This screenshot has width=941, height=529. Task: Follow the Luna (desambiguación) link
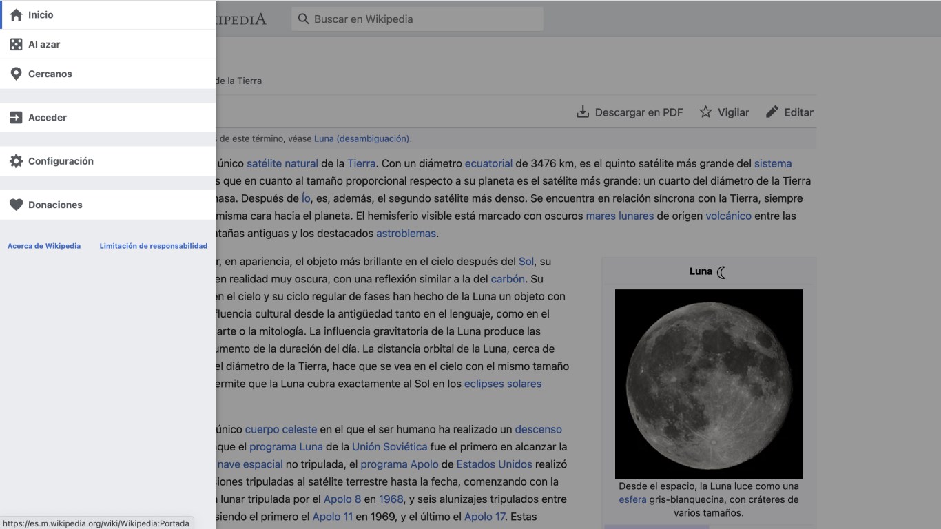tap(362, 138)
